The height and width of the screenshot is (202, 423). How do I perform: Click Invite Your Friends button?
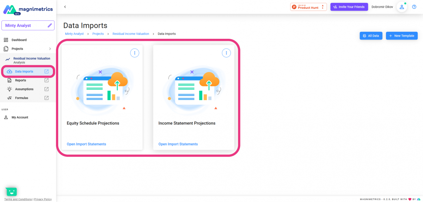(x=349, y=7)
